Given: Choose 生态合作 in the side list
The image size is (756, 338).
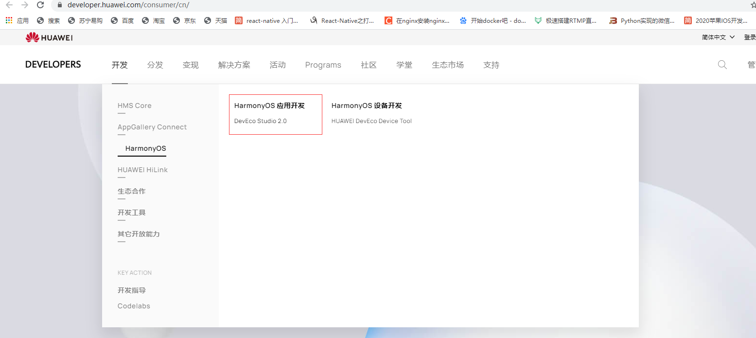Looking at the screenshot, I should (131, 191).
